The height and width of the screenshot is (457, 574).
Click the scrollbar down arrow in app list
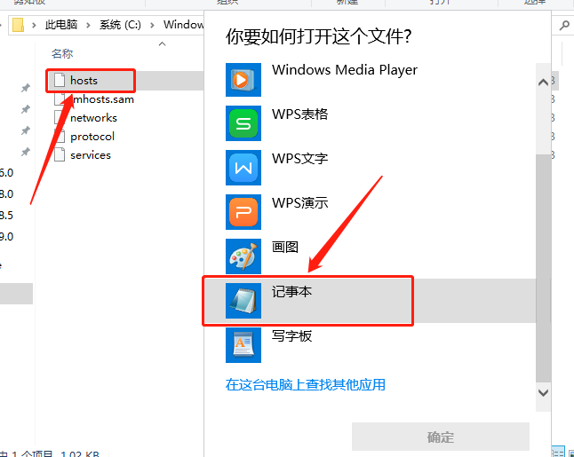(x=543, y=393)
